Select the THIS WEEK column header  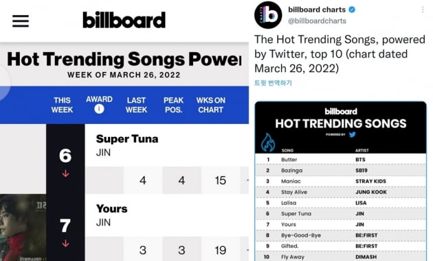(62, 105)
